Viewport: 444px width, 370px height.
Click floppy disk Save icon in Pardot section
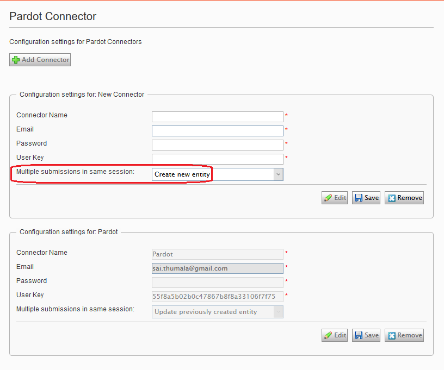tap(359, 335)
